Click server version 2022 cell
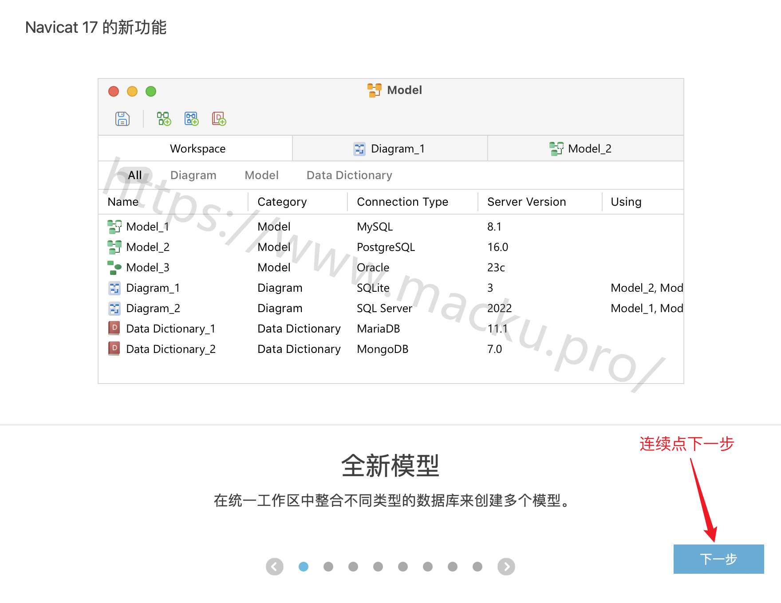Image resolution: width=781 pixels, height=603 pixels. tap(500, 308)
